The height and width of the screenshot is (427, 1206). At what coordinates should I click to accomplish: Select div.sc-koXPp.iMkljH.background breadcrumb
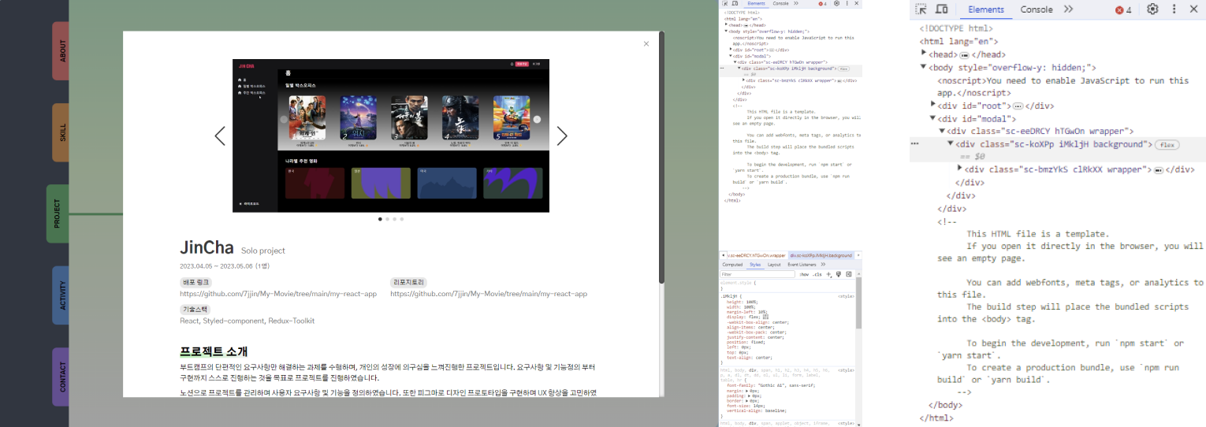(x=821, y=255)
